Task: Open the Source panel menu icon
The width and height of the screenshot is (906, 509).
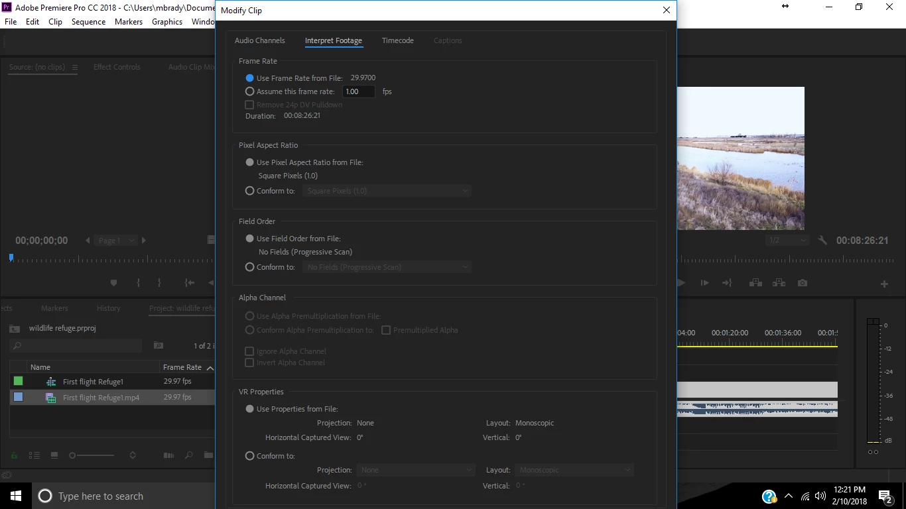Action: [x=75, y=67]
